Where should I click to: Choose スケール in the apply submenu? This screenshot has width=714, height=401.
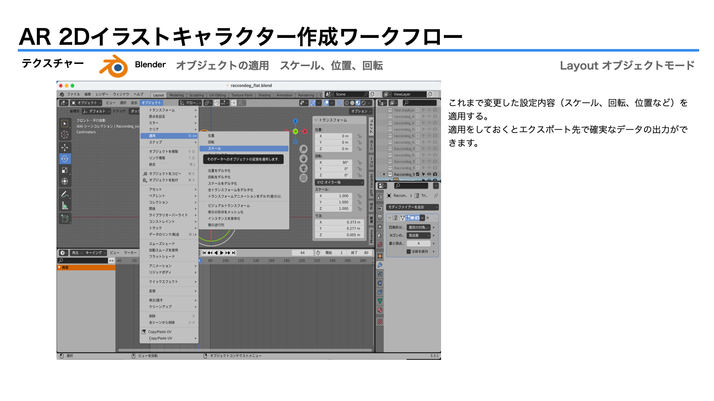[x=244, y=149]
